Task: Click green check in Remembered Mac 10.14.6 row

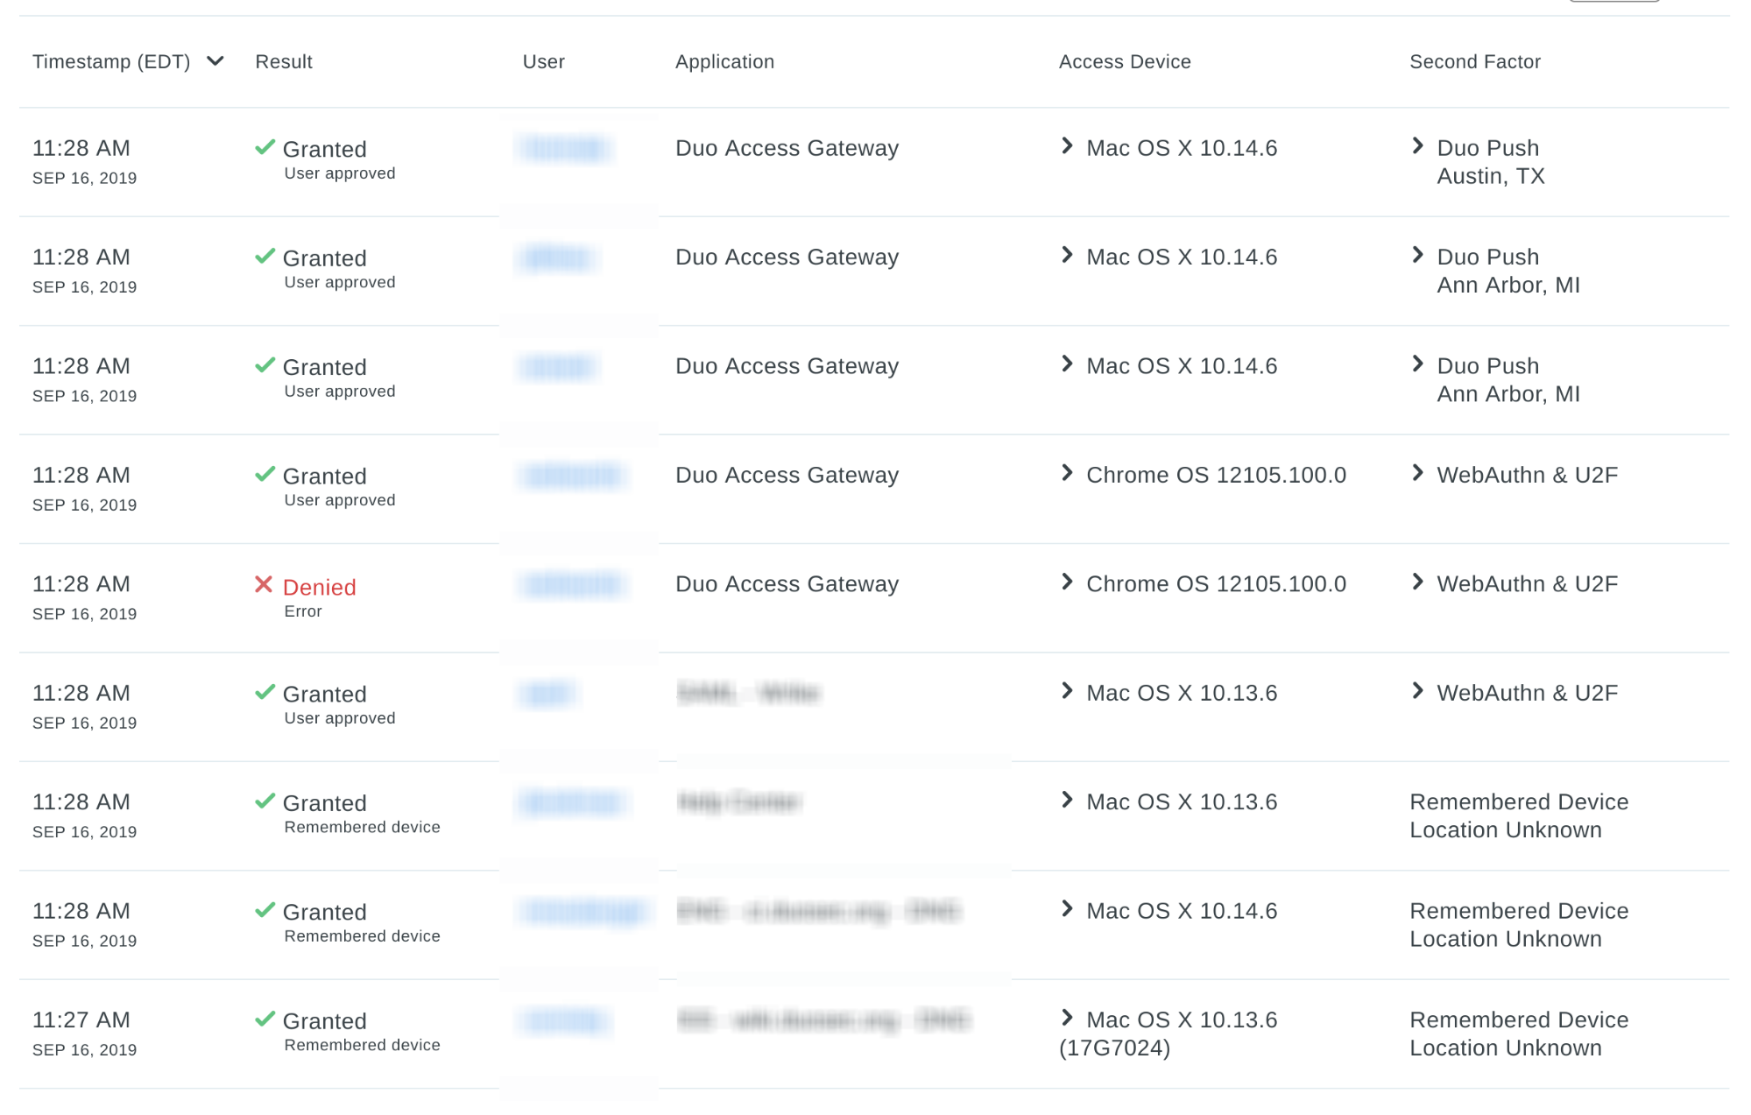Action: click(265, 910)
